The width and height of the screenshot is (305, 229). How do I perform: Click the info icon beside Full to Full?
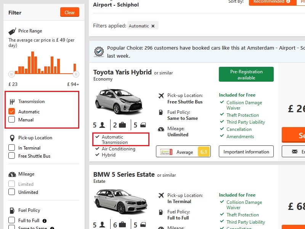pos(44,221)
